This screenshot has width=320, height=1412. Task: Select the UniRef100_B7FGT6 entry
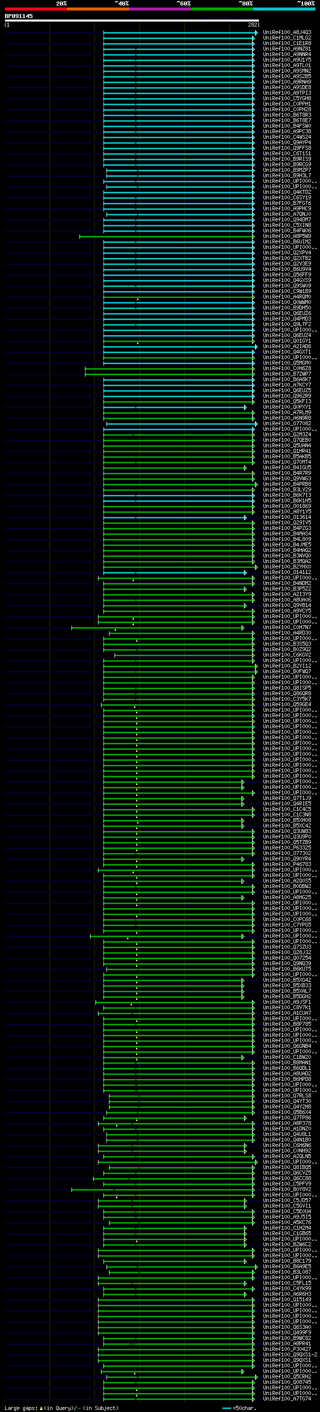(287, 203)
